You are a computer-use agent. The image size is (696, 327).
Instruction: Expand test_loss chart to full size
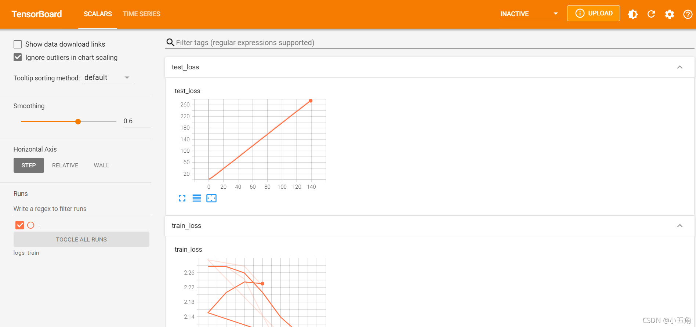coord(182,198)
